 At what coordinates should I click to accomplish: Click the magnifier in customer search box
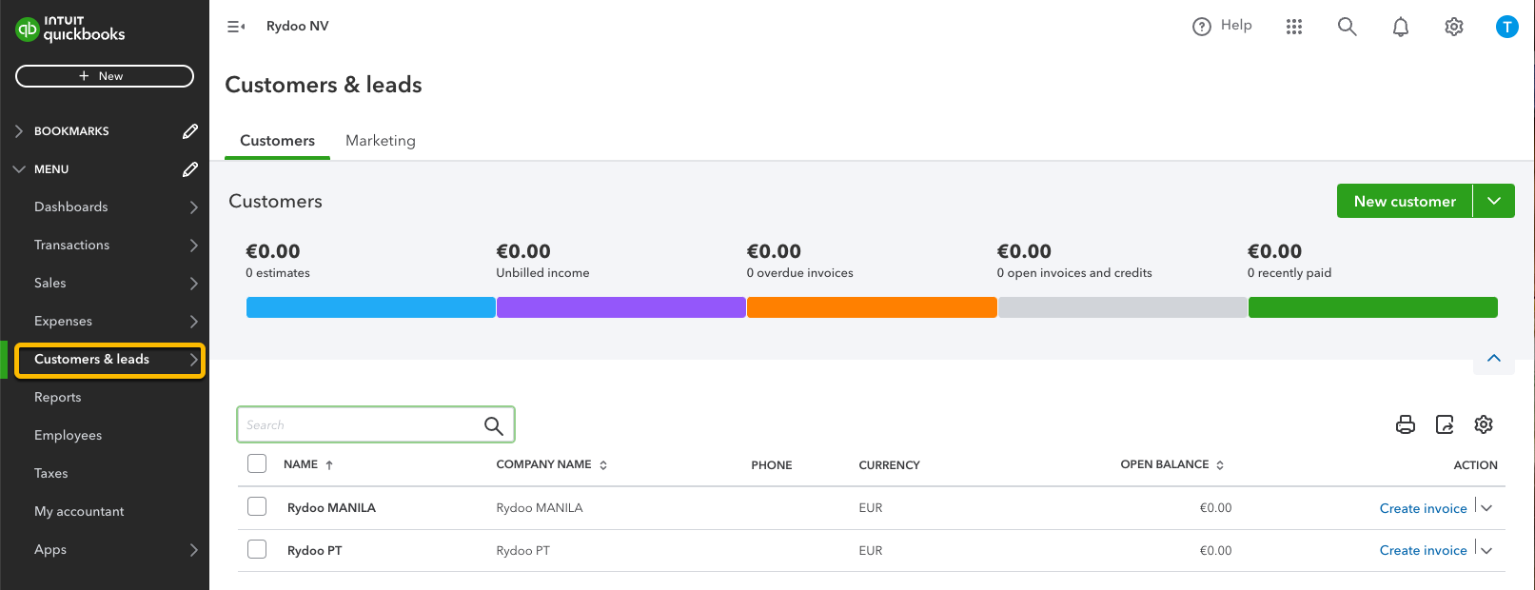493,425
